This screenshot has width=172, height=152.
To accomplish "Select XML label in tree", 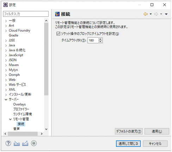I will point(12,89).
